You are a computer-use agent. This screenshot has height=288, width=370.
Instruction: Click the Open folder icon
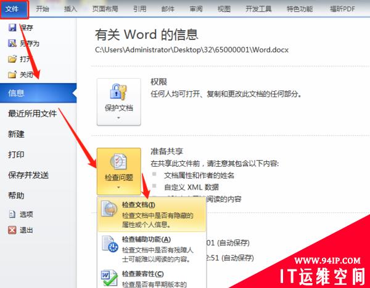point(12,59)
